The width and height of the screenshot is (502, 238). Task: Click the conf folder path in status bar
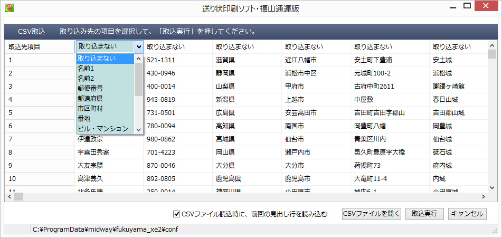coord(106,229)
